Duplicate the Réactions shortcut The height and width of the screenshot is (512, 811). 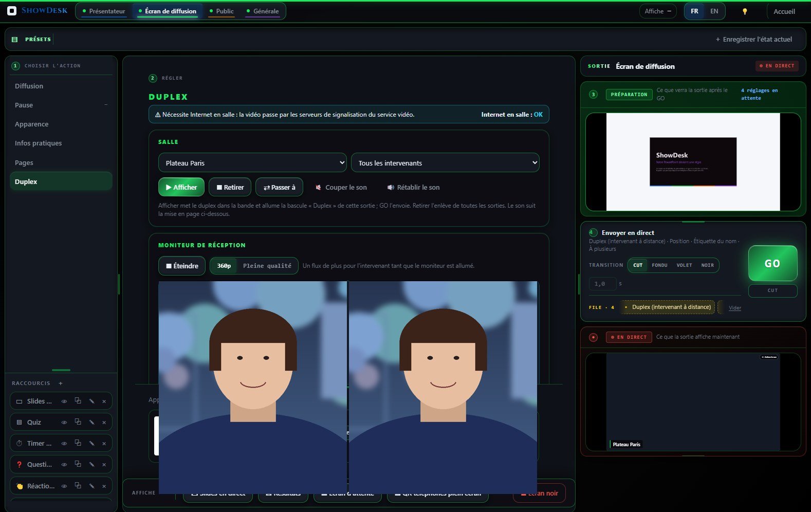pyautogui.click(x=78, y=486)
